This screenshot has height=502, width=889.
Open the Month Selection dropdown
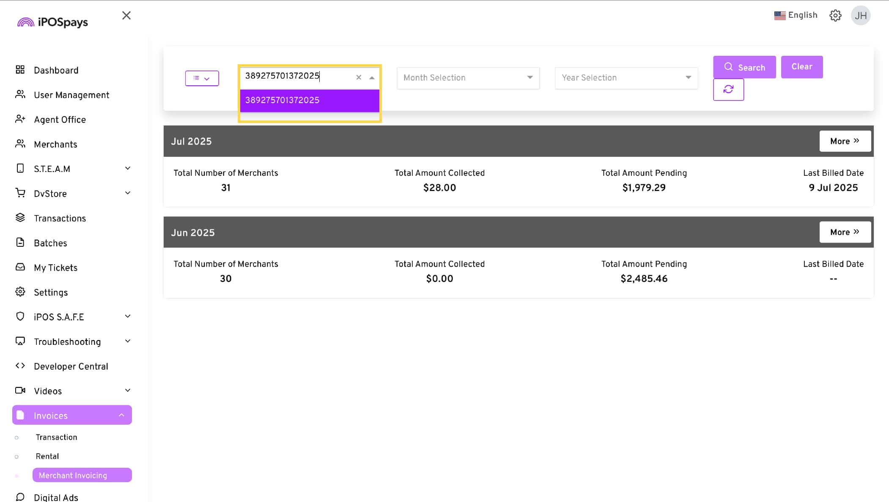point(468,78)
